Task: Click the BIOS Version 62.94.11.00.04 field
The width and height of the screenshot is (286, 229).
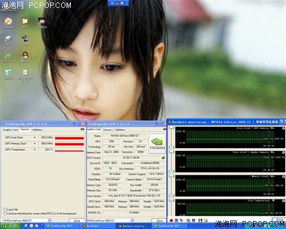Action: [x=131, y=158]
